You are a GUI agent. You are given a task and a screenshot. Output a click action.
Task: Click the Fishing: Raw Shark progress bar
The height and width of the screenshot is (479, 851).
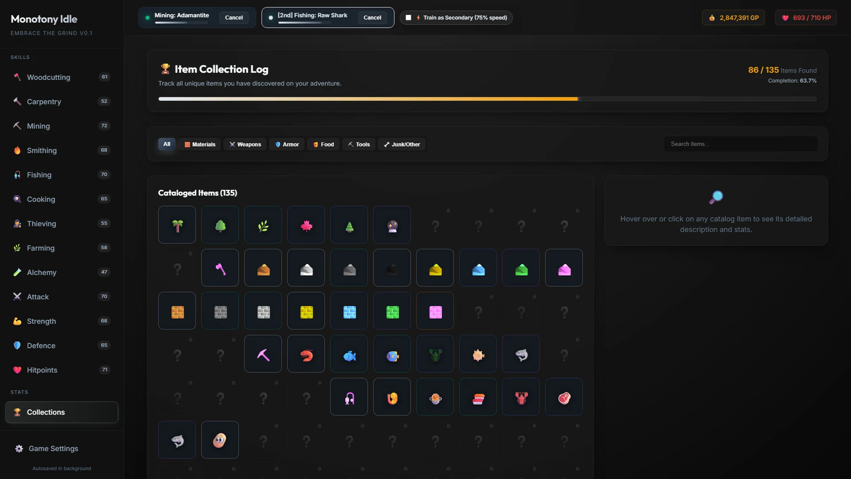[304, 23]
